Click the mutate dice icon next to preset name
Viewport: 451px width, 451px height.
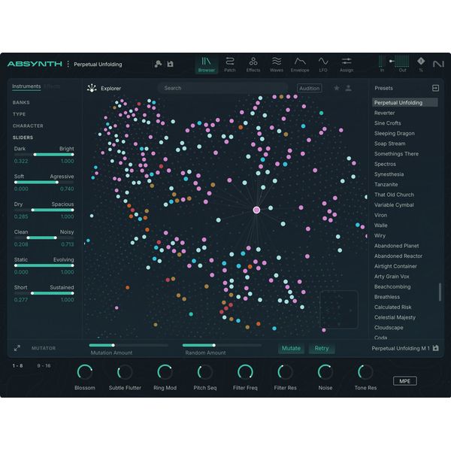click(x=158, y=64)
